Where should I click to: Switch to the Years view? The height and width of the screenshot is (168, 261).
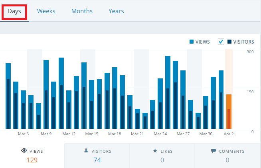pyautogui.click(x=116, y=11)
